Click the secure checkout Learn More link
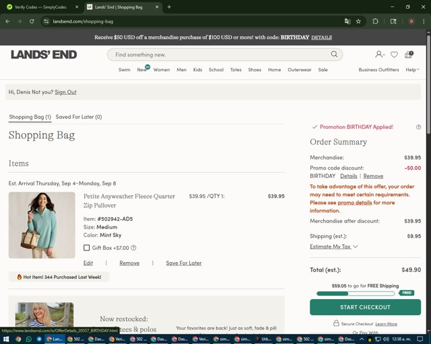 click(x=386, y=324)
